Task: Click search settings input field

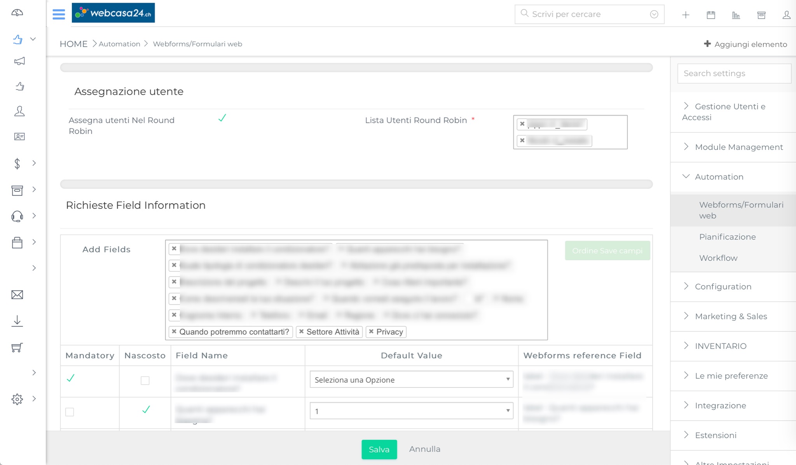Action: click(734, 73)
